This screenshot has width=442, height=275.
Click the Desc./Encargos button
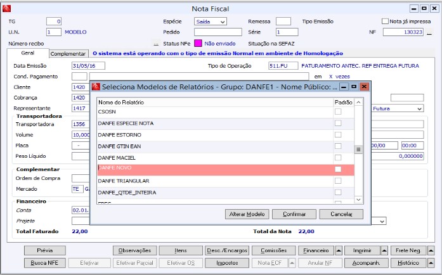pyautogui.click(x=227, y=250)
